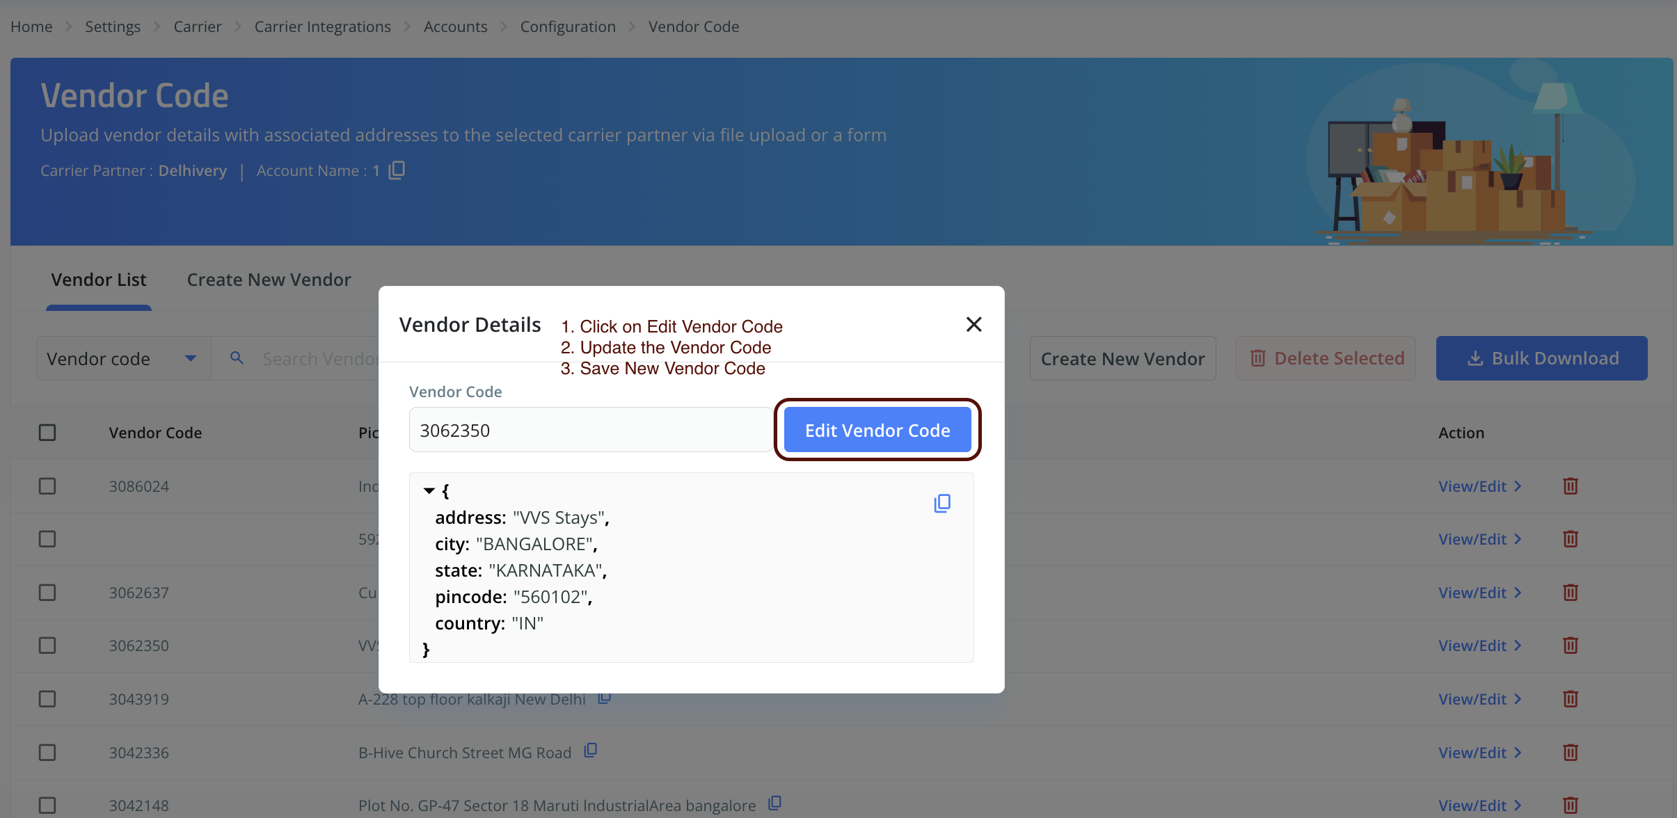The width and height of the screenshot is (1677, 818).
Task: Collapse the JSON object triangle
Action: coord(429,491)
